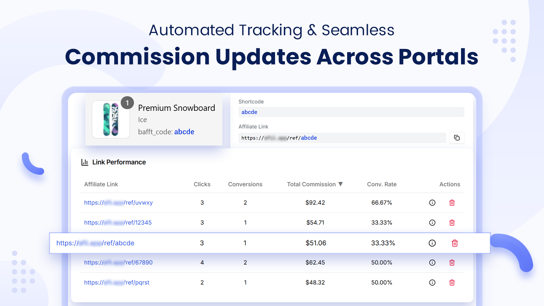The image size is (544, 306).
Task: Sort by Total Commission arrow
Action: (340, 184)
